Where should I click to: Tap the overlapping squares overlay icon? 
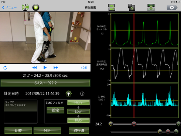[x=131, y=7]
